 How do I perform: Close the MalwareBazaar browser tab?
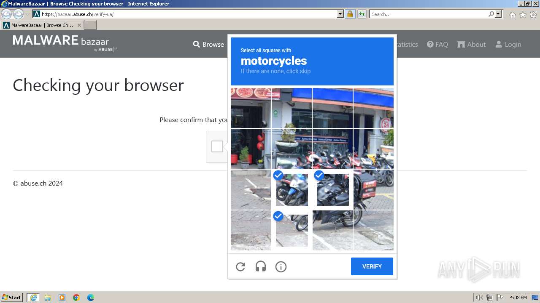pos(79,25)
